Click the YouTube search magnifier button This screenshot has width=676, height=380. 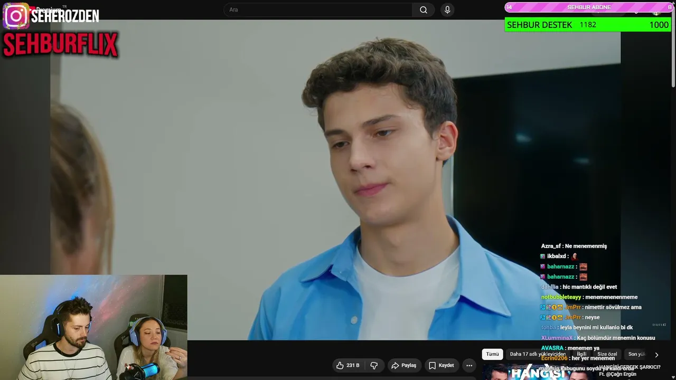click(x=424, y=9)
